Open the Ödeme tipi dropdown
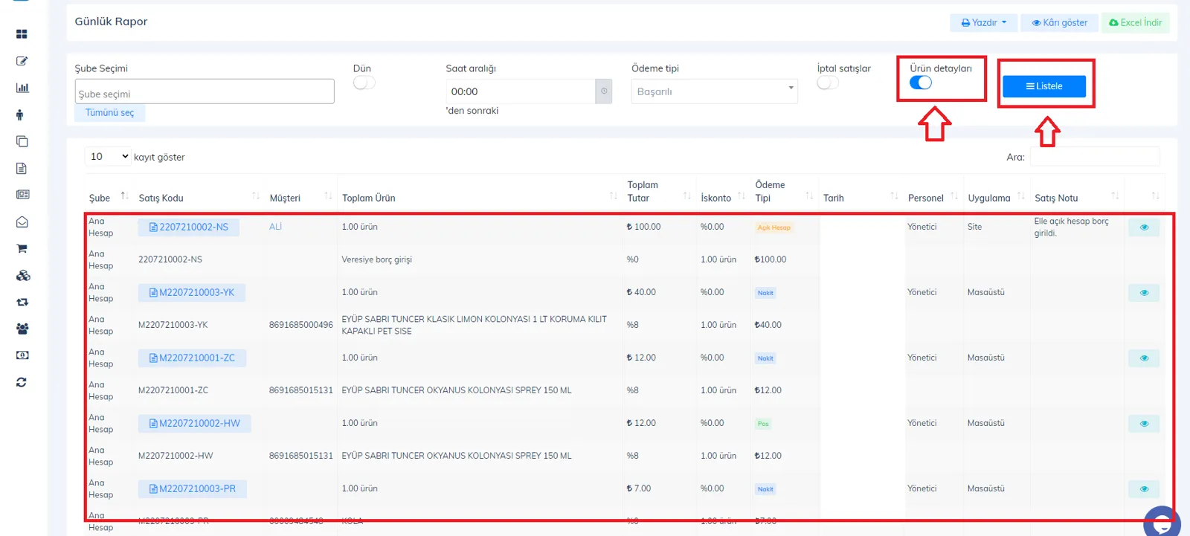 pyautogui.click(x=714, y=91)
